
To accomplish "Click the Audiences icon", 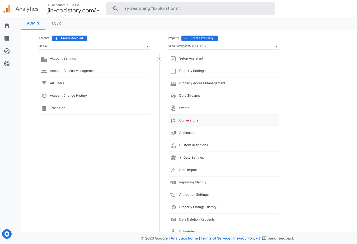I will [173, 133].
